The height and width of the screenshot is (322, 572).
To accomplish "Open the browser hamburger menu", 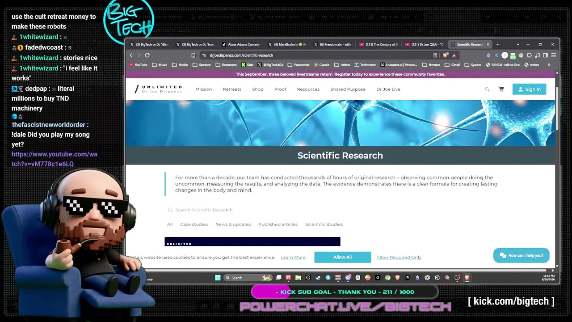I will tap(553, 55).
